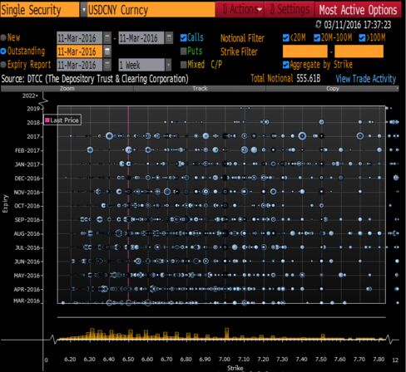Open View Trade Activity link
The image size is (406, 372).
366,79
